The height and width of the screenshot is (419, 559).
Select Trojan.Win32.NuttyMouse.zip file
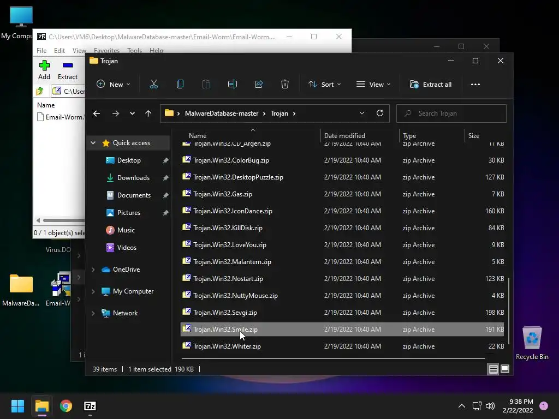coord(342,296)
